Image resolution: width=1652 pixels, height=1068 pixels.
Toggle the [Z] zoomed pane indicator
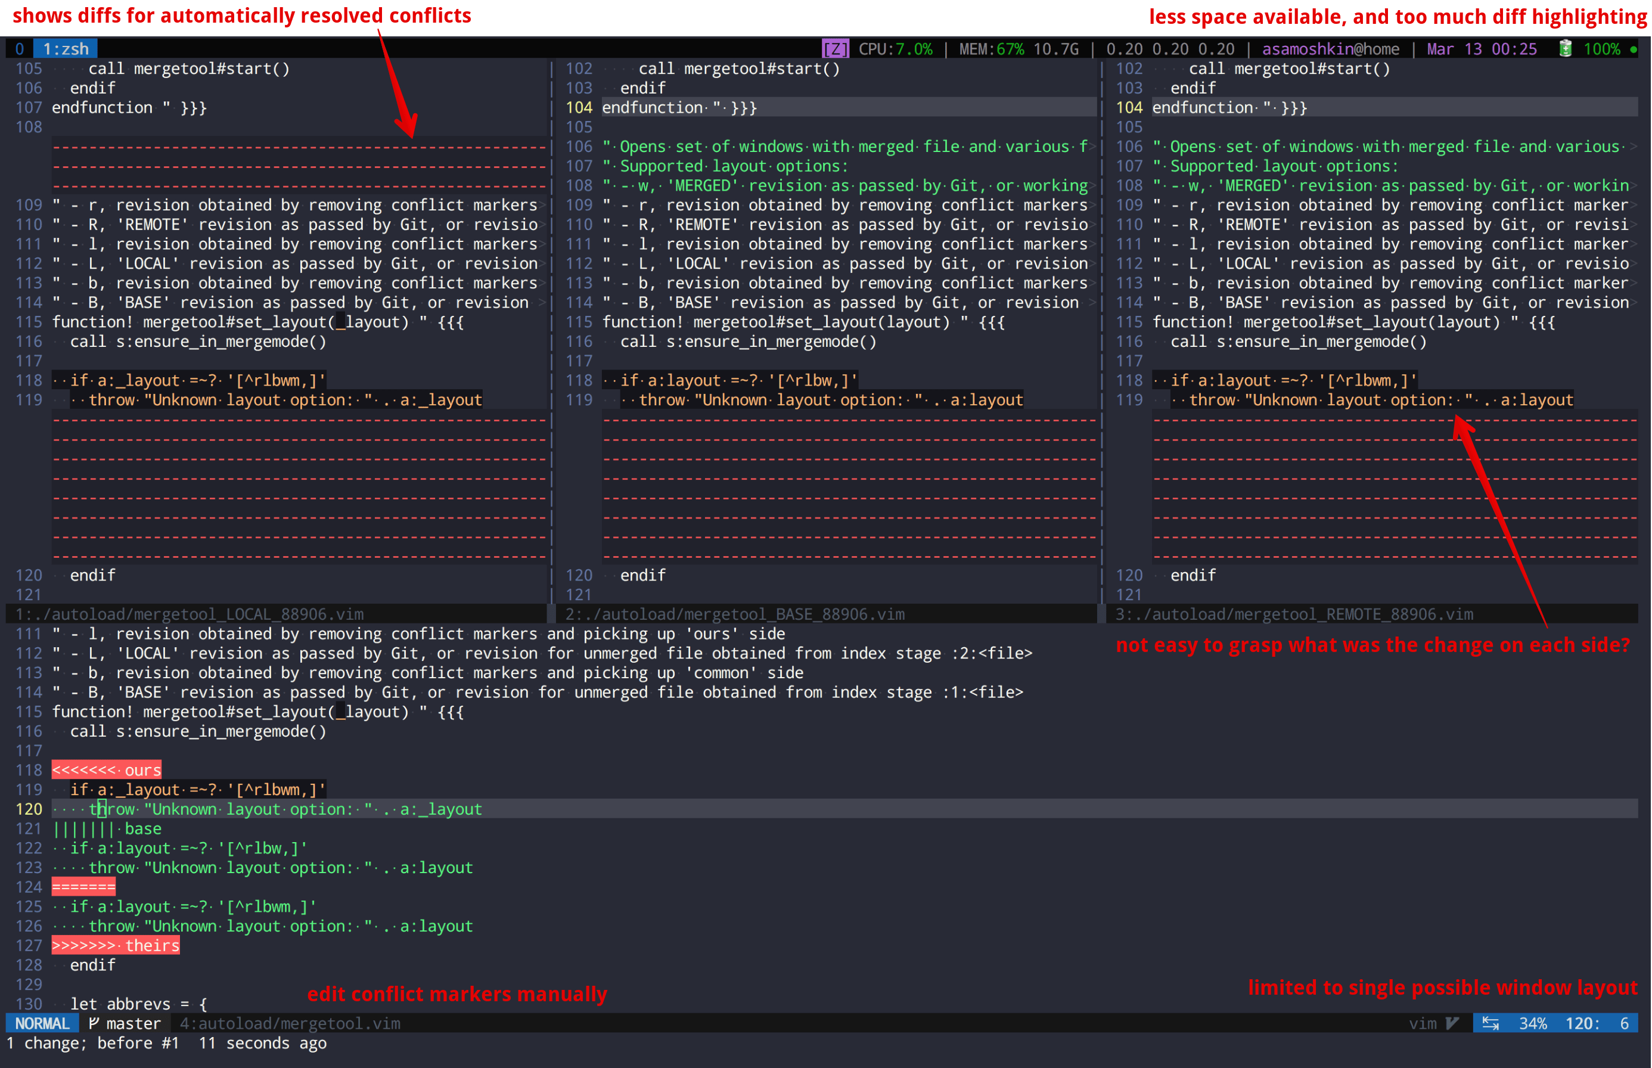click(x=836, y=48)
